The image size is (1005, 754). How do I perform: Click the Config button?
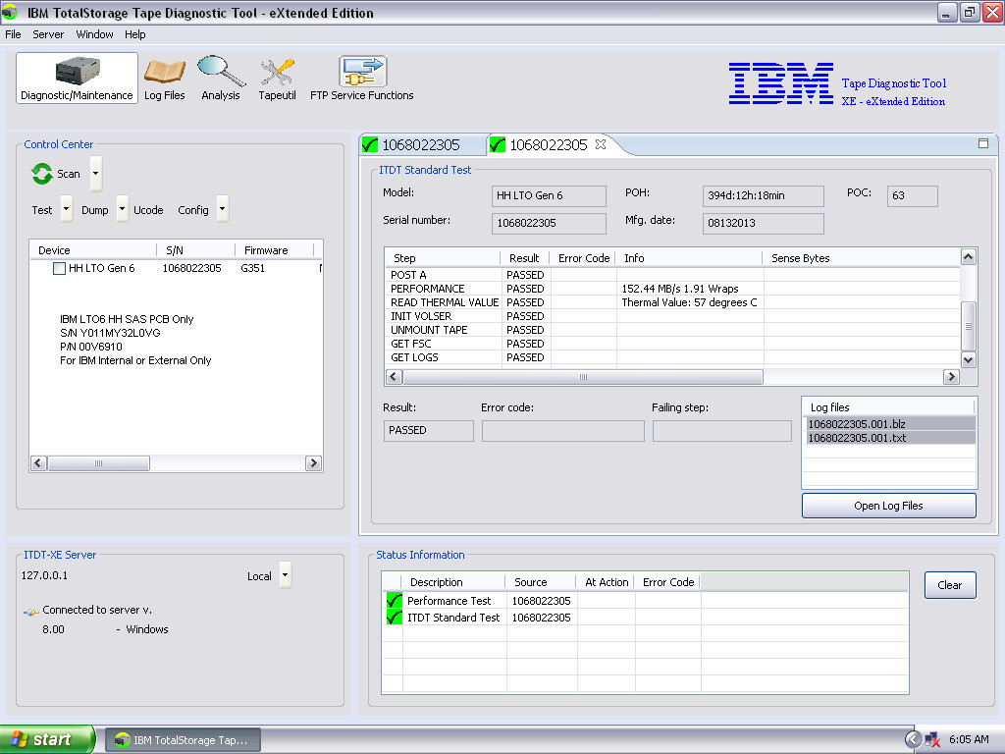click(x=193, y=210)
